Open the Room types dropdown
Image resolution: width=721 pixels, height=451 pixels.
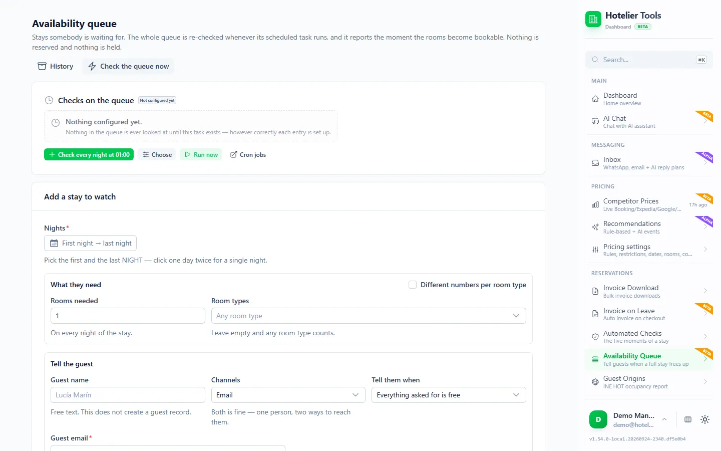coord(369,316)
